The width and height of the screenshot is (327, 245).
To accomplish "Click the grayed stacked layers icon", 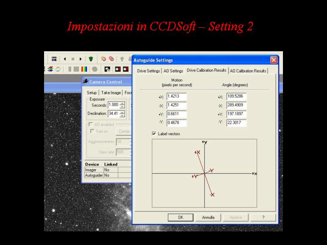I will click(x=58, y=69).
